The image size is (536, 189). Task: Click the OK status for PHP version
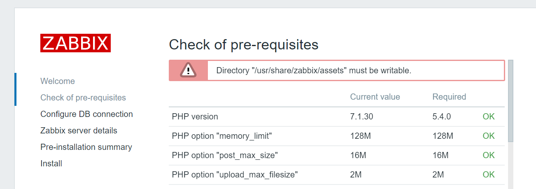489,117
